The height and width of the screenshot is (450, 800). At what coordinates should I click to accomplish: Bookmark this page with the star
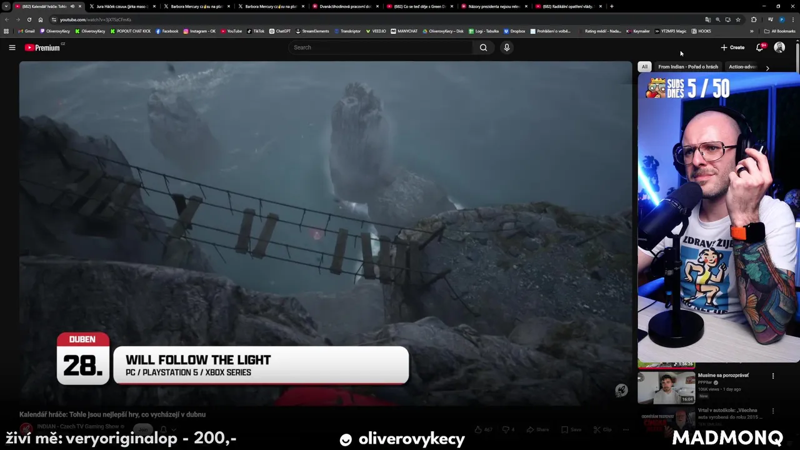[738, 19]
